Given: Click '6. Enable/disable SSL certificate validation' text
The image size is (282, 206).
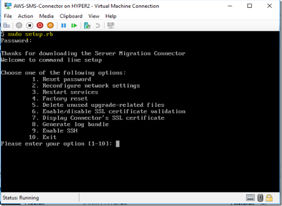Looking at the screenshot, I should coord(109,111).
